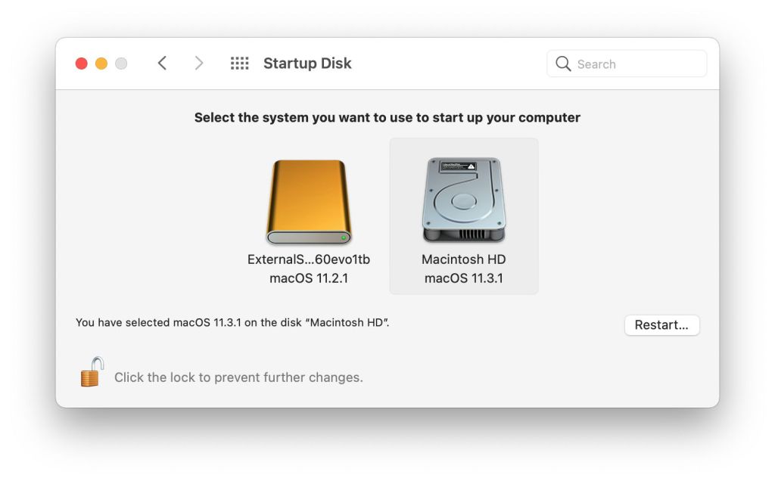Viewport: 775px width, 481px height.
Task: Select the orange external SSD drive icon
Action: coord(309,201)
